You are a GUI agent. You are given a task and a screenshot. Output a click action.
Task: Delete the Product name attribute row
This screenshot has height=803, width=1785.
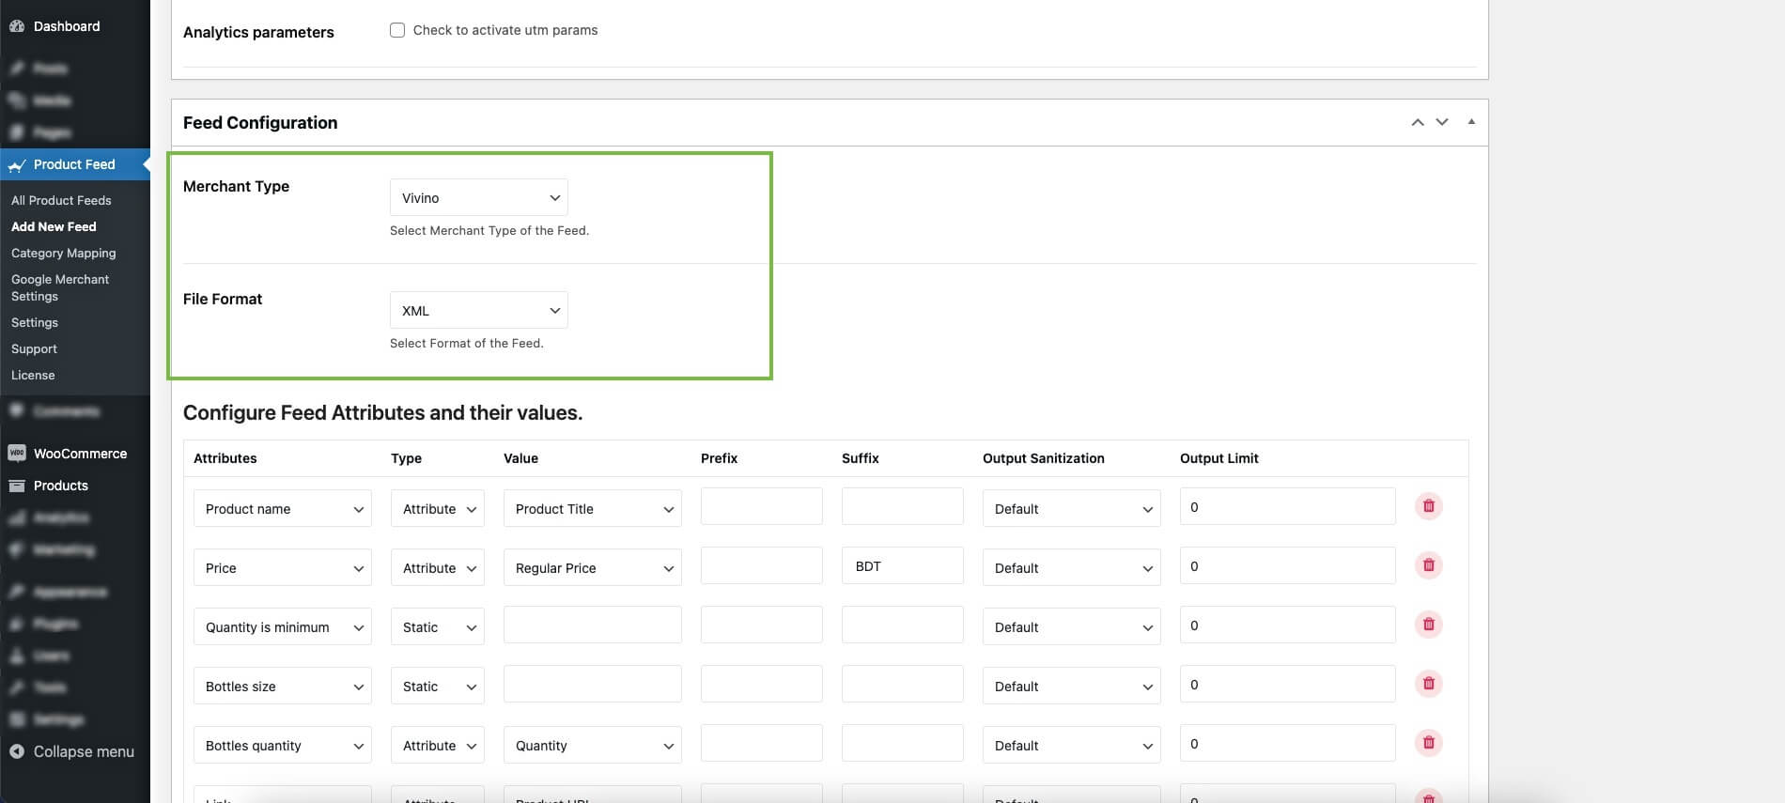click(x=1428, y=506)
